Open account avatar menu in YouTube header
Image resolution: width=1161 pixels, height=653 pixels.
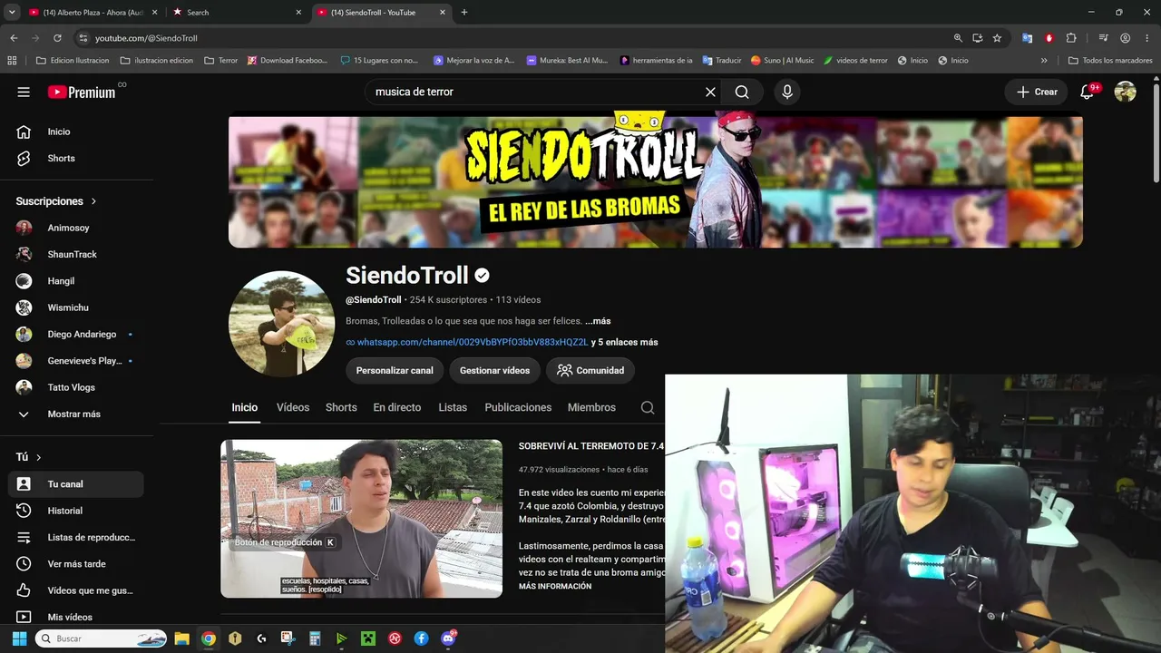[1126, 92]
